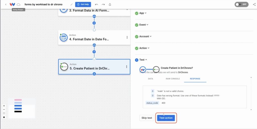Screen dimensions: 257x129
Task: Click response scroll up arrow
Action: point(251,77)
